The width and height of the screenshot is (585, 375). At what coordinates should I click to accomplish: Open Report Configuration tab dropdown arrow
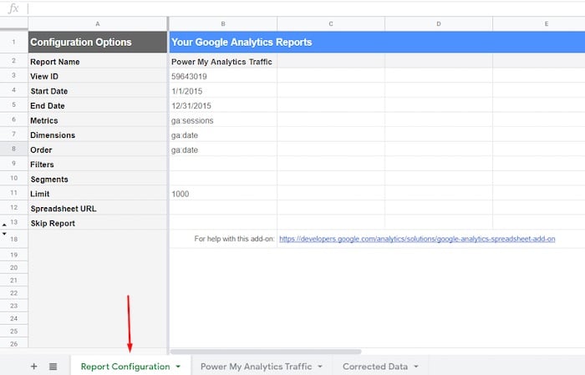click(178, 367)
